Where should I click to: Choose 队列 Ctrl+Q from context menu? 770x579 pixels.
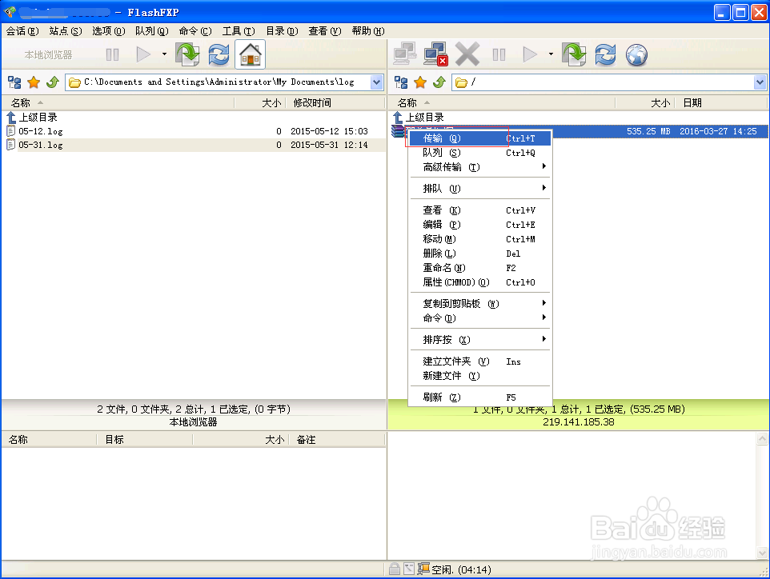pos(479,153)
